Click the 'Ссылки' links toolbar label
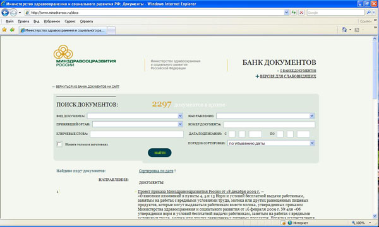Screen dimensions: 379x227 366,21
